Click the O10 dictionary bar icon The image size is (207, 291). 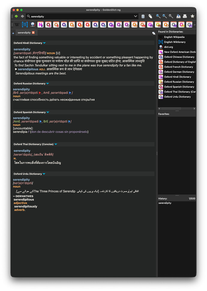[111, 24]
